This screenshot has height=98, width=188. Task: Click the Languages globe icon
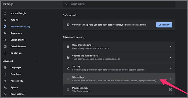click(5, 68)
